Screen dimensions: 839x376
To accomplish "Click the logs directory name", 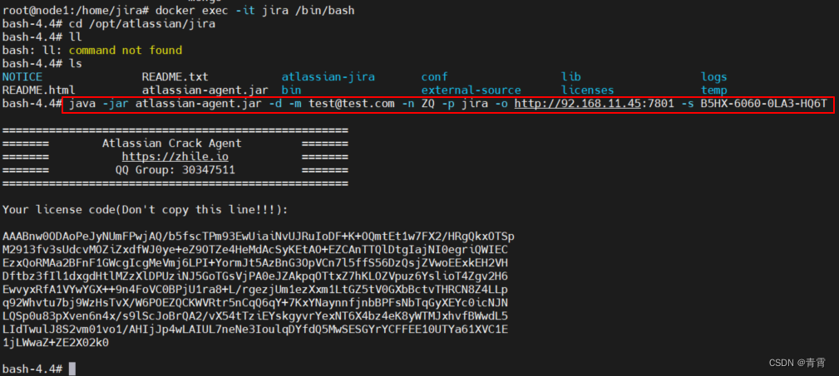I will tap(714, 77).
